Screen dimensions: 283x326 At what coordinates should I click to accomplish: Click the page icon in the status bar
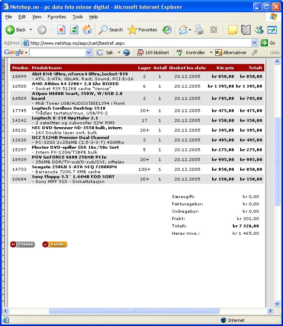(x=6, y=320)
